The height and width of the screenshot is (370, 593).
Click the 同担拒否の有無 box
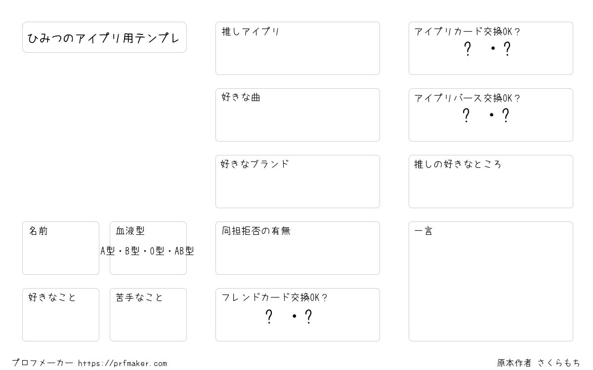(x=297, y=248)
